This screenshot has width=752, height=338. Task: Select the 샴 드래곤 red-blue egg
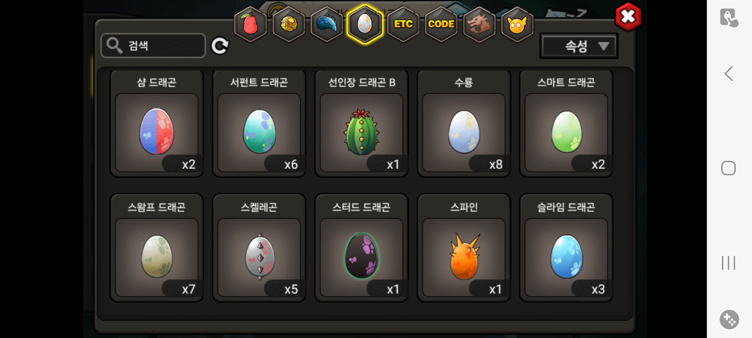coord(157,124)
